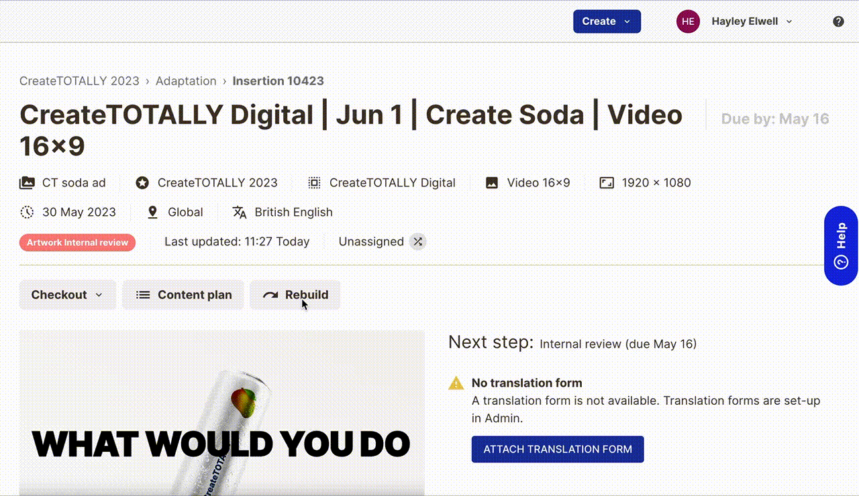
Task: Open the Create dropdown button
Action: pyautogui.click(x=607, y=21)
